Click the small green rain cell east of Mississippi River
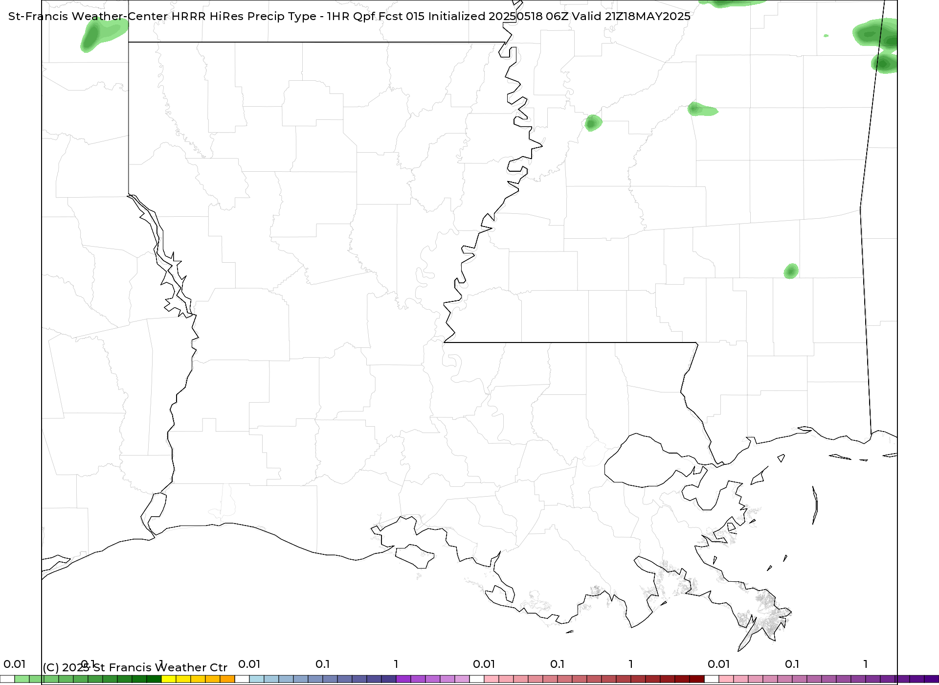 pos(593,123)
